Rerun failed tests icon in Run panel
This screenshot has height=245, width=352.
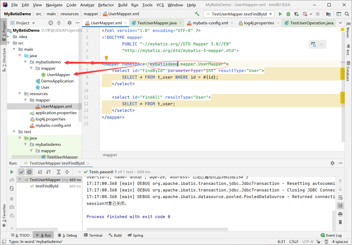12,180
